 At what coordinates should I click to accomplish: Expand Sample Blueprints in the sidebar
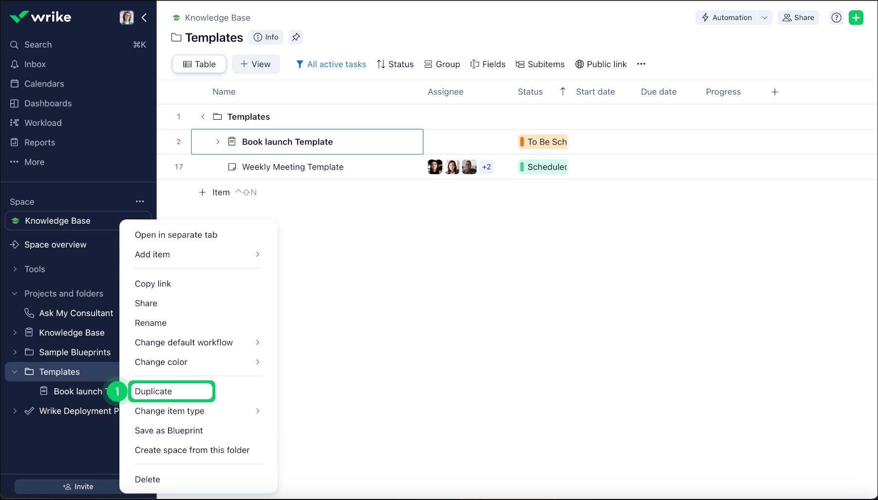[15, 352]
